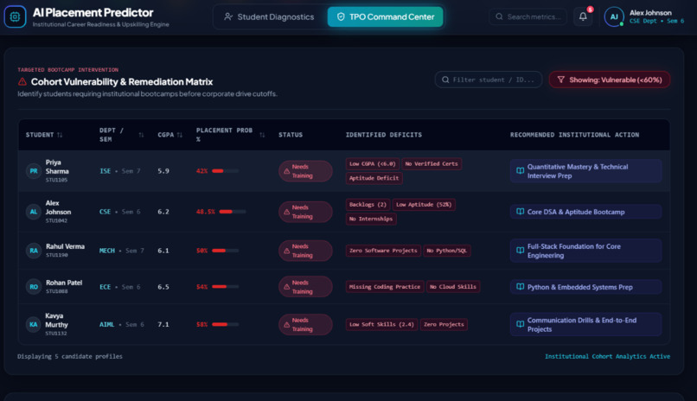697x401 pixels.
Task: Click the No Cloud Skills tag
Action: pyautogui.click(x=453, y=287)
